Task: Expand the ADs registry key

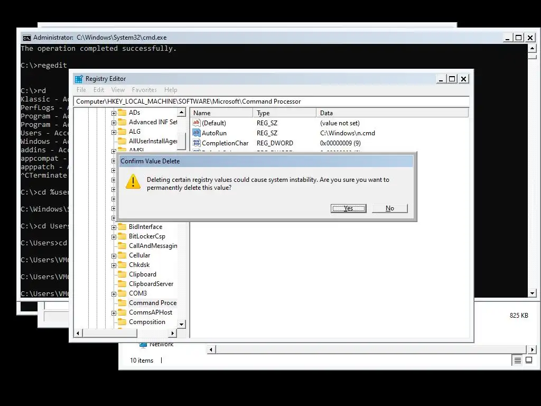Action: tap(114, 113)
